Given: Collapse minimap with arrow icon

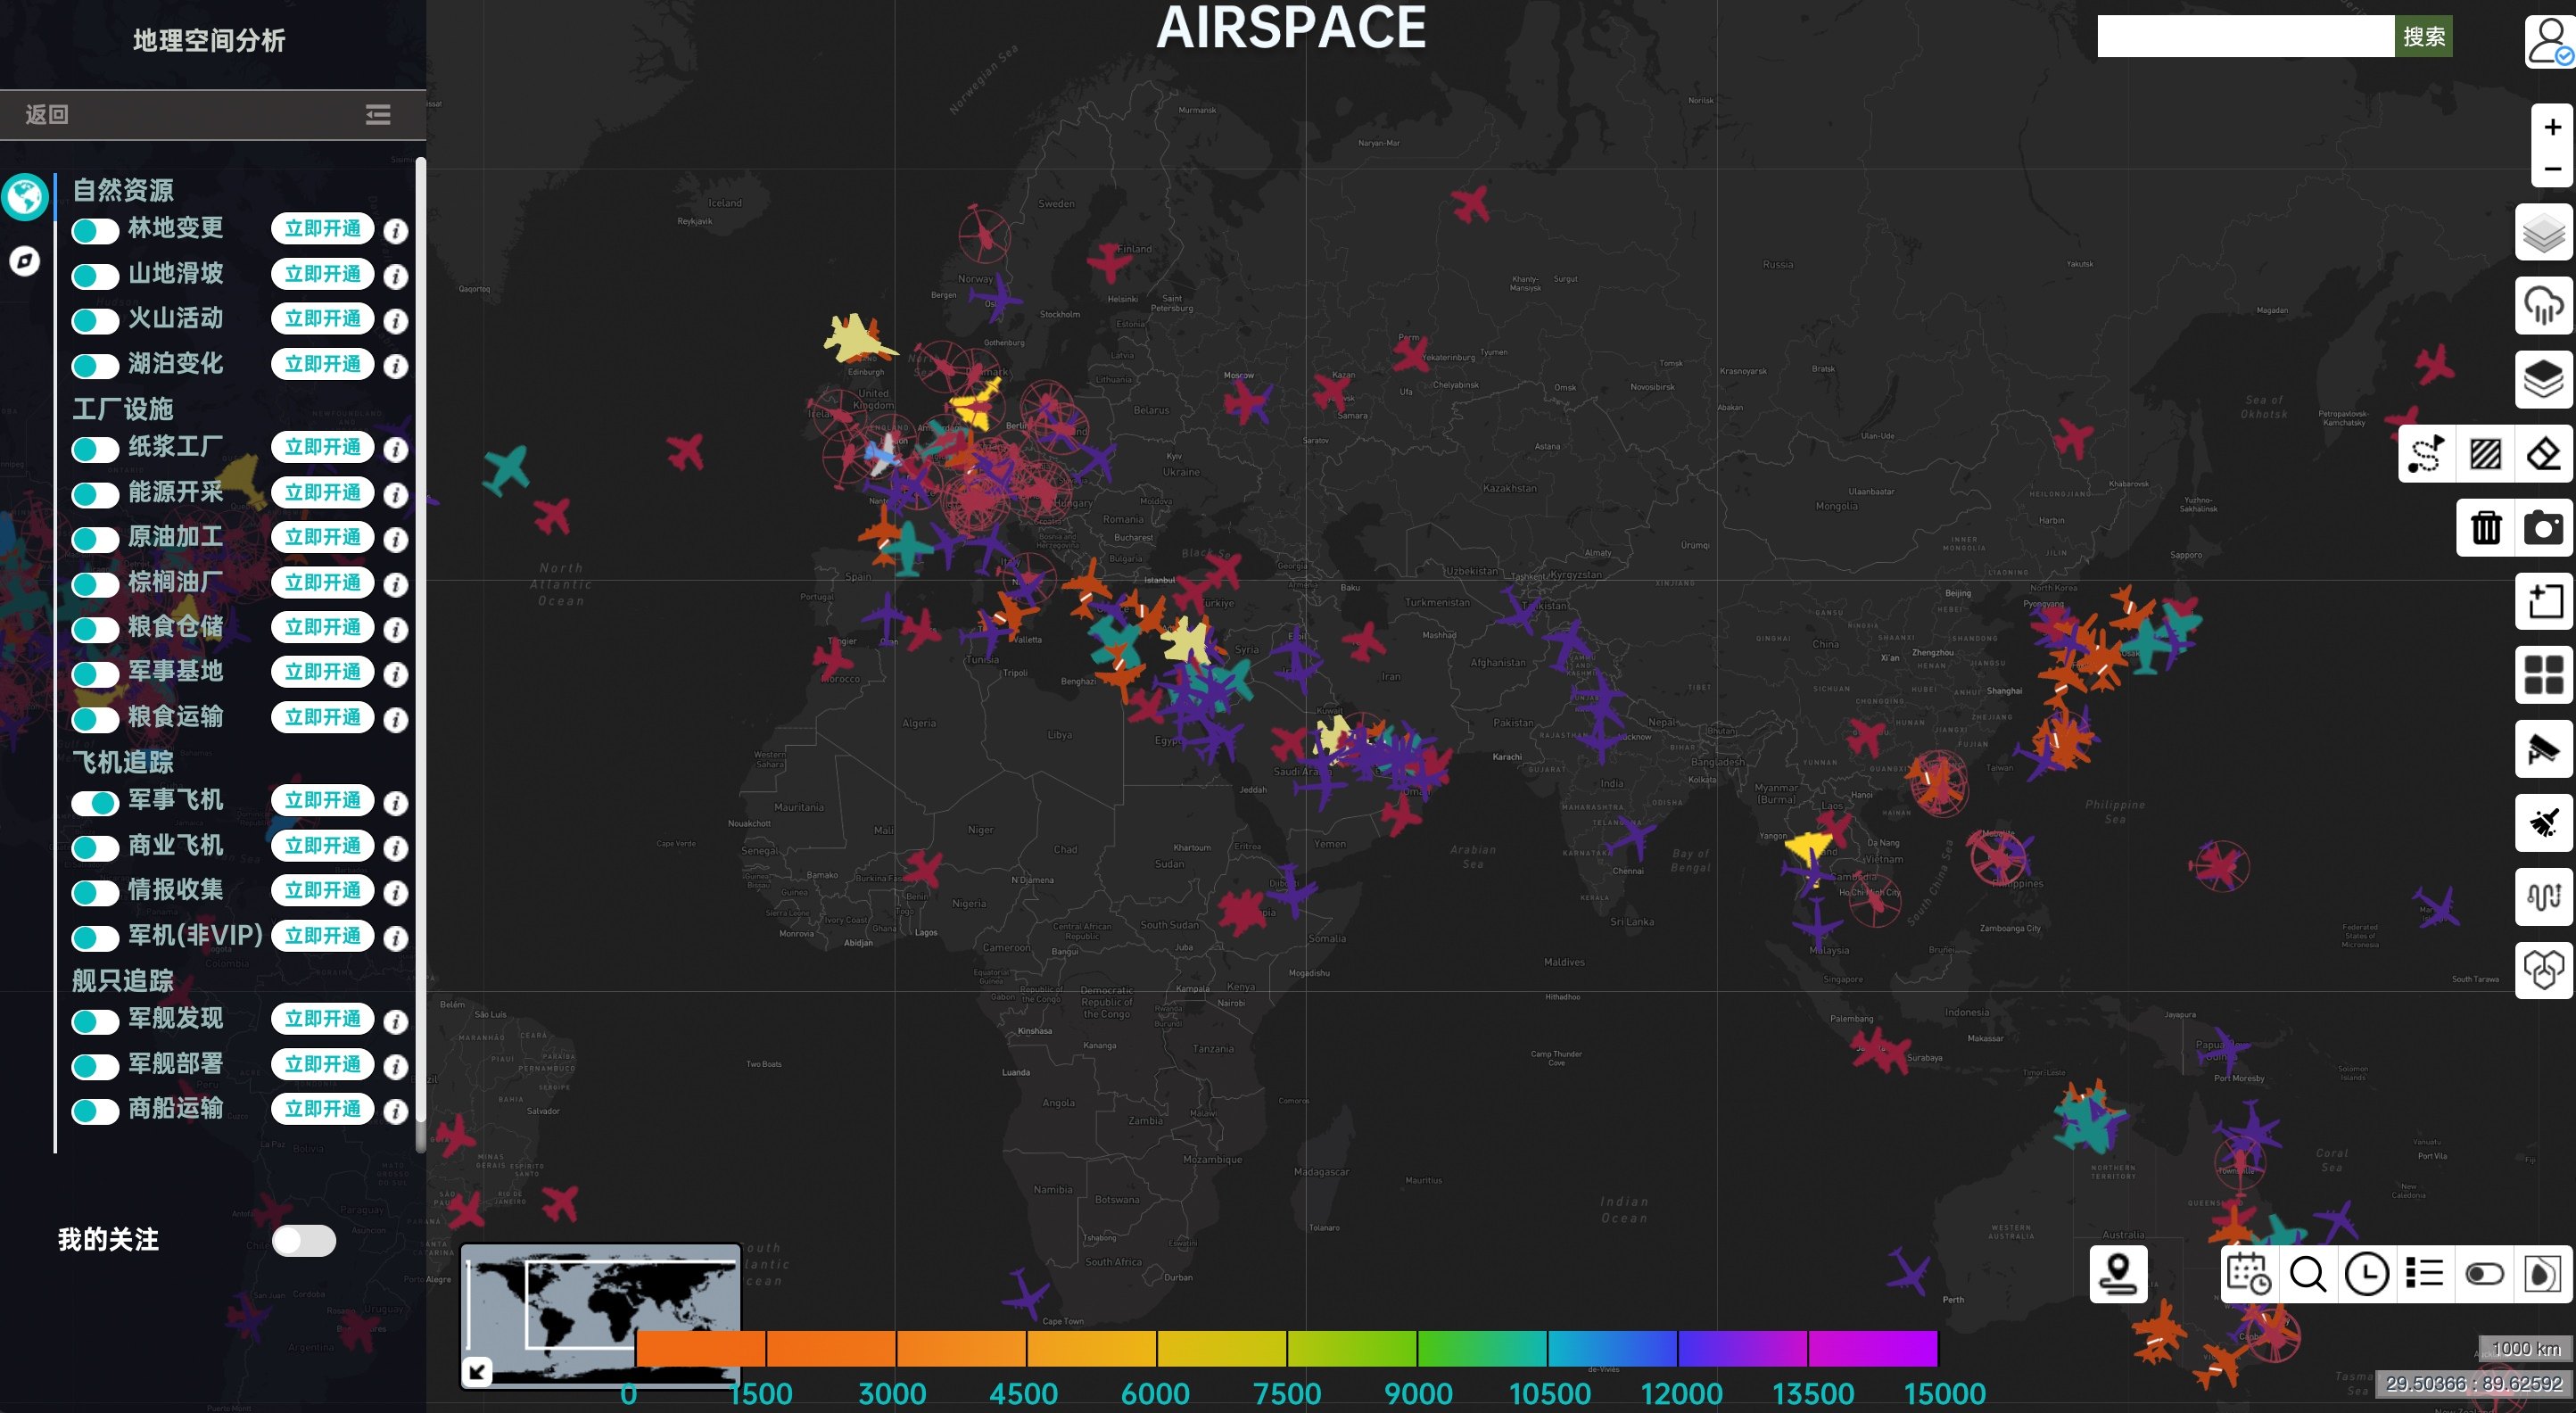Looking at the screenshot, I should 478,1371.
